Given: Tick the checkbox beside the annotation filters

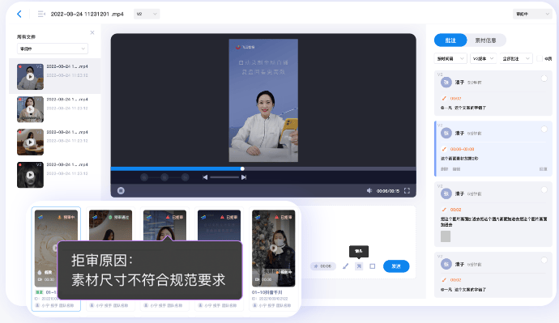Looking at the screenshot, I should coord(540,58).
